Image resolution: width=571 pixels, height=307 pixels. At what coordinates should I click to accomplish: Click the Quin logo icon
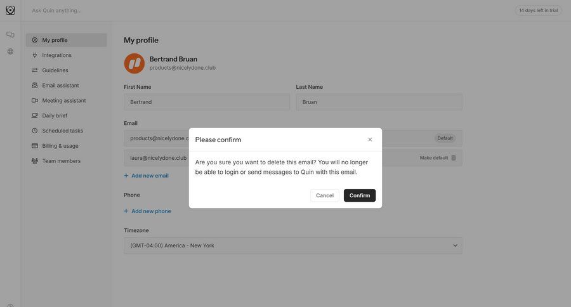click(10, 10)
